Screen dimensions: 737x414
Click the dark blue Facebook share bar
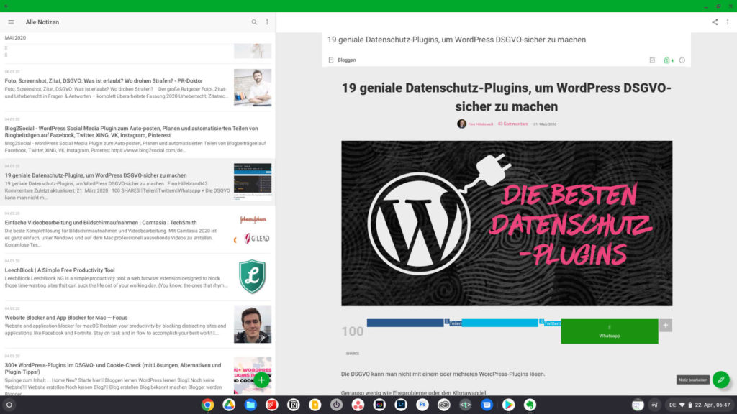[405, 323]
